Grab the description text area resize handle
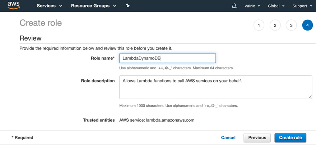 point(310,97)
